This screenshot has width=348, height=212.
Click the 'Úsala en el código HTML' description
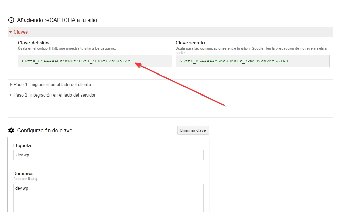(x=67, y=48)
